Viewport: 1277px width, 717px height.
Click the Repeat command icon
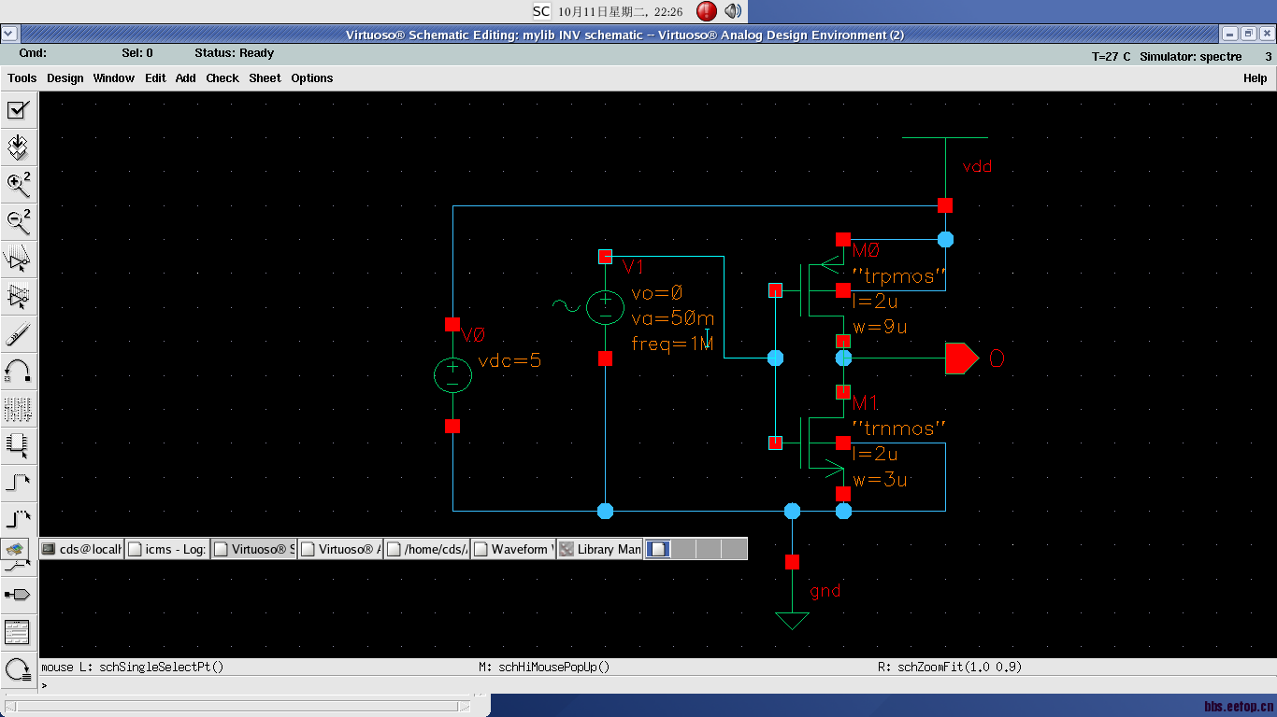[18, 668]
